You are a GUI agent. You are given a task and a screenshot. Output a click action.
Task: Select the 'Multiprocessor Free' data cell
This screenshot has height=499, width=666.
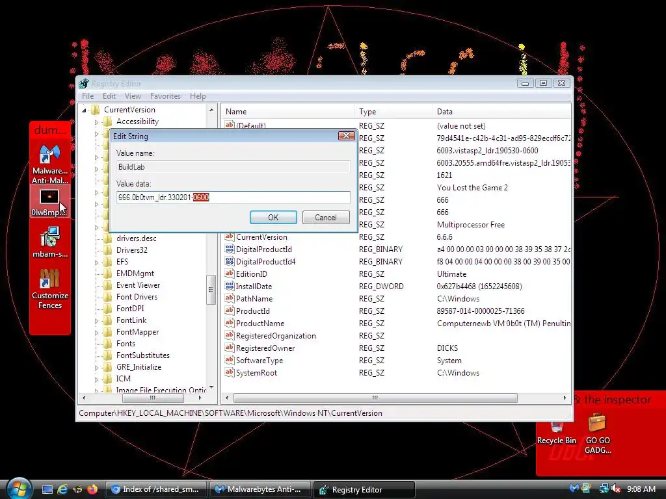coord(471,224)
